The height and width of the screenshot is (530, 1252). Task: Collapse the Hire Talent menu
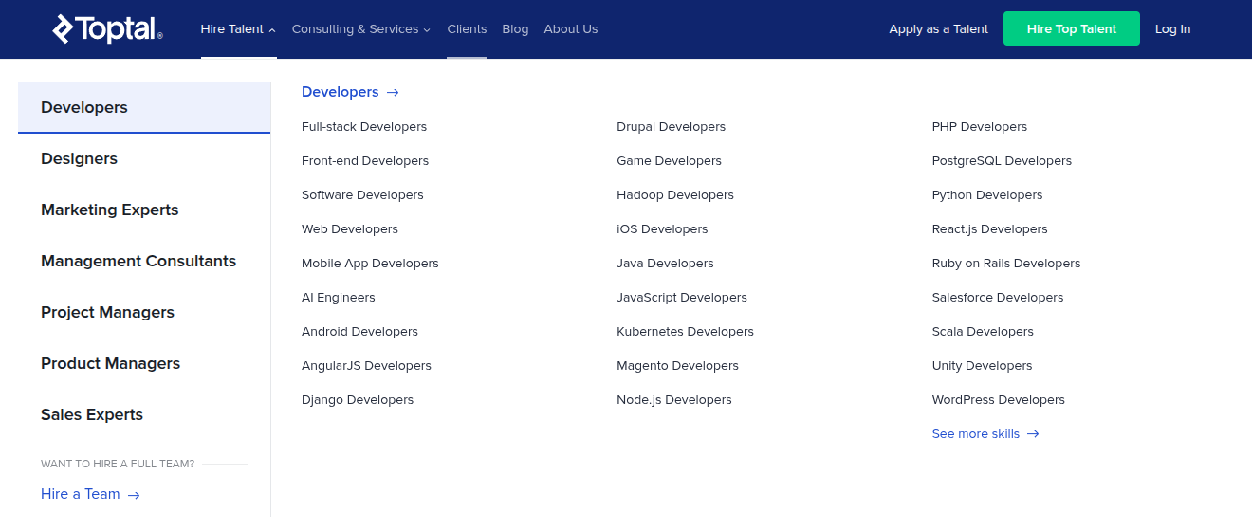238,29
